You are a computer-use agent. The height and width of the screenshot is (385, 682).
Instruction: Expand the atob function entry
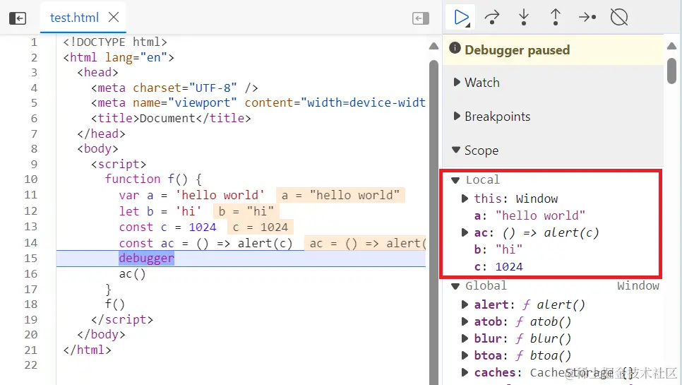click(465, 321)
